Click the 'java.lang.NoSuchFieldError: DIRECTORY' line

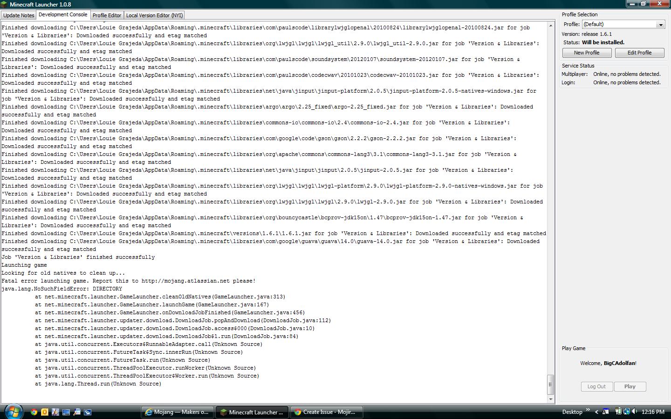click(62, 289)
